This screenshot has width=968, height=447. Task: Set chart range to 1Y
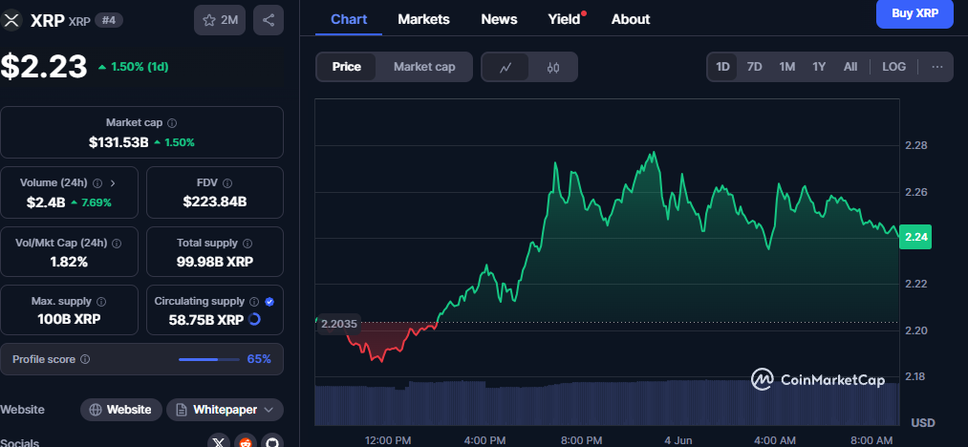pos(819,67)
